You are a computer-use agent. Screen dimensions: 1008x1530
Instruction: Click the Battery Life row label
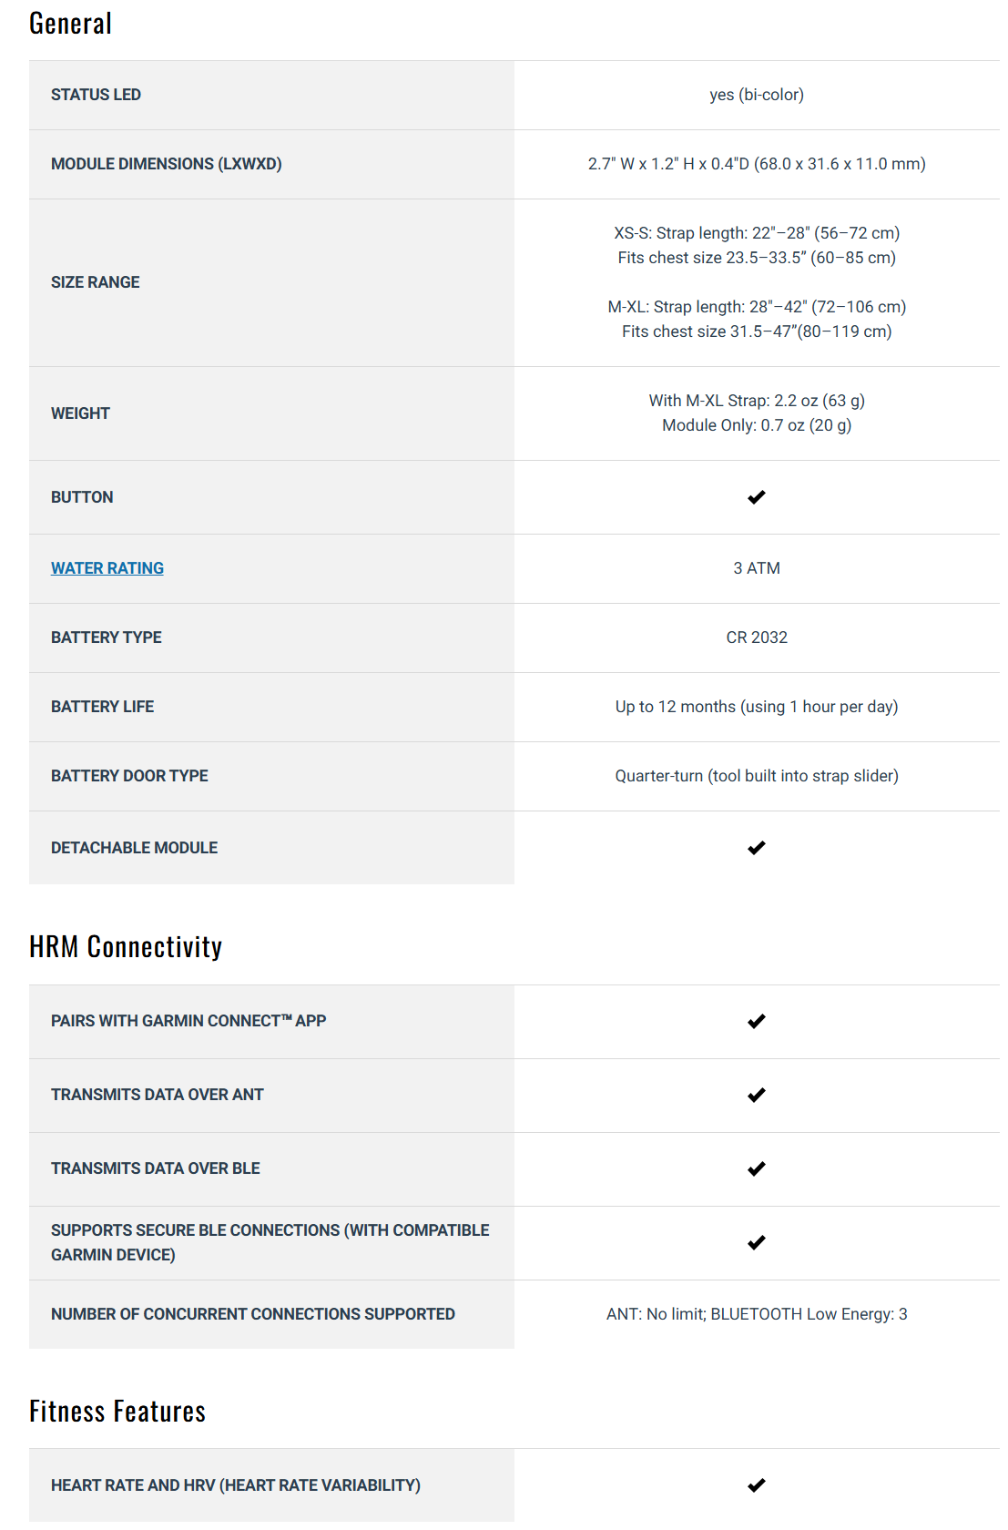point(102,707)
